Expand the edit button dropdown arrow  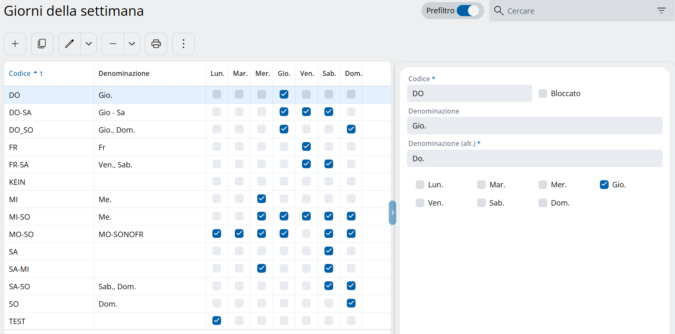coord(89,44)
